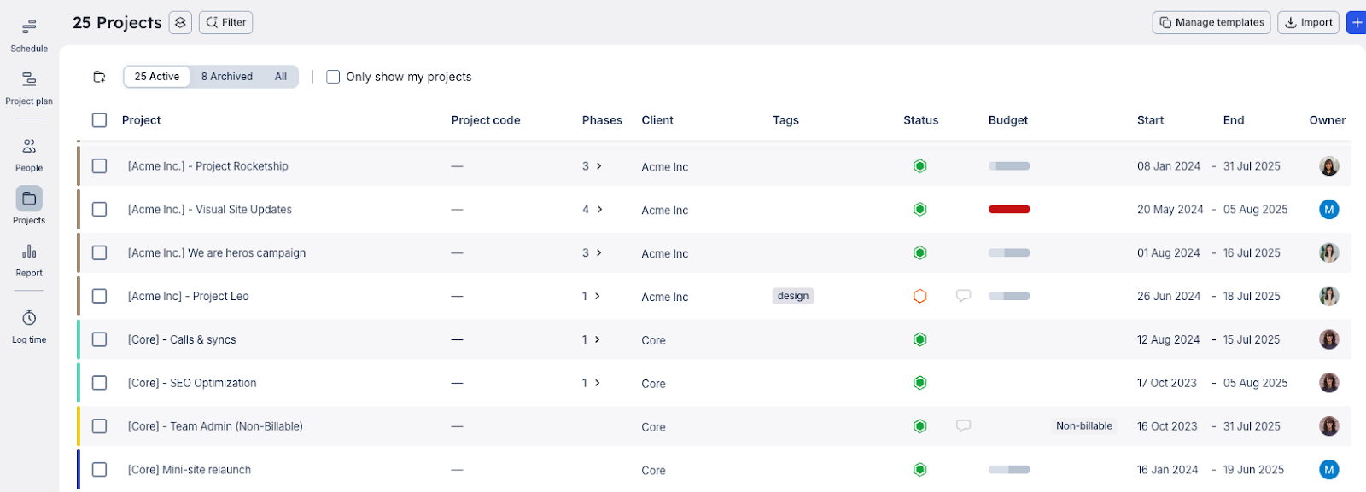Click red budget bar for Visual Site Updates
This screenshot has height=492, width=1366.
[x=1009, y=210]
